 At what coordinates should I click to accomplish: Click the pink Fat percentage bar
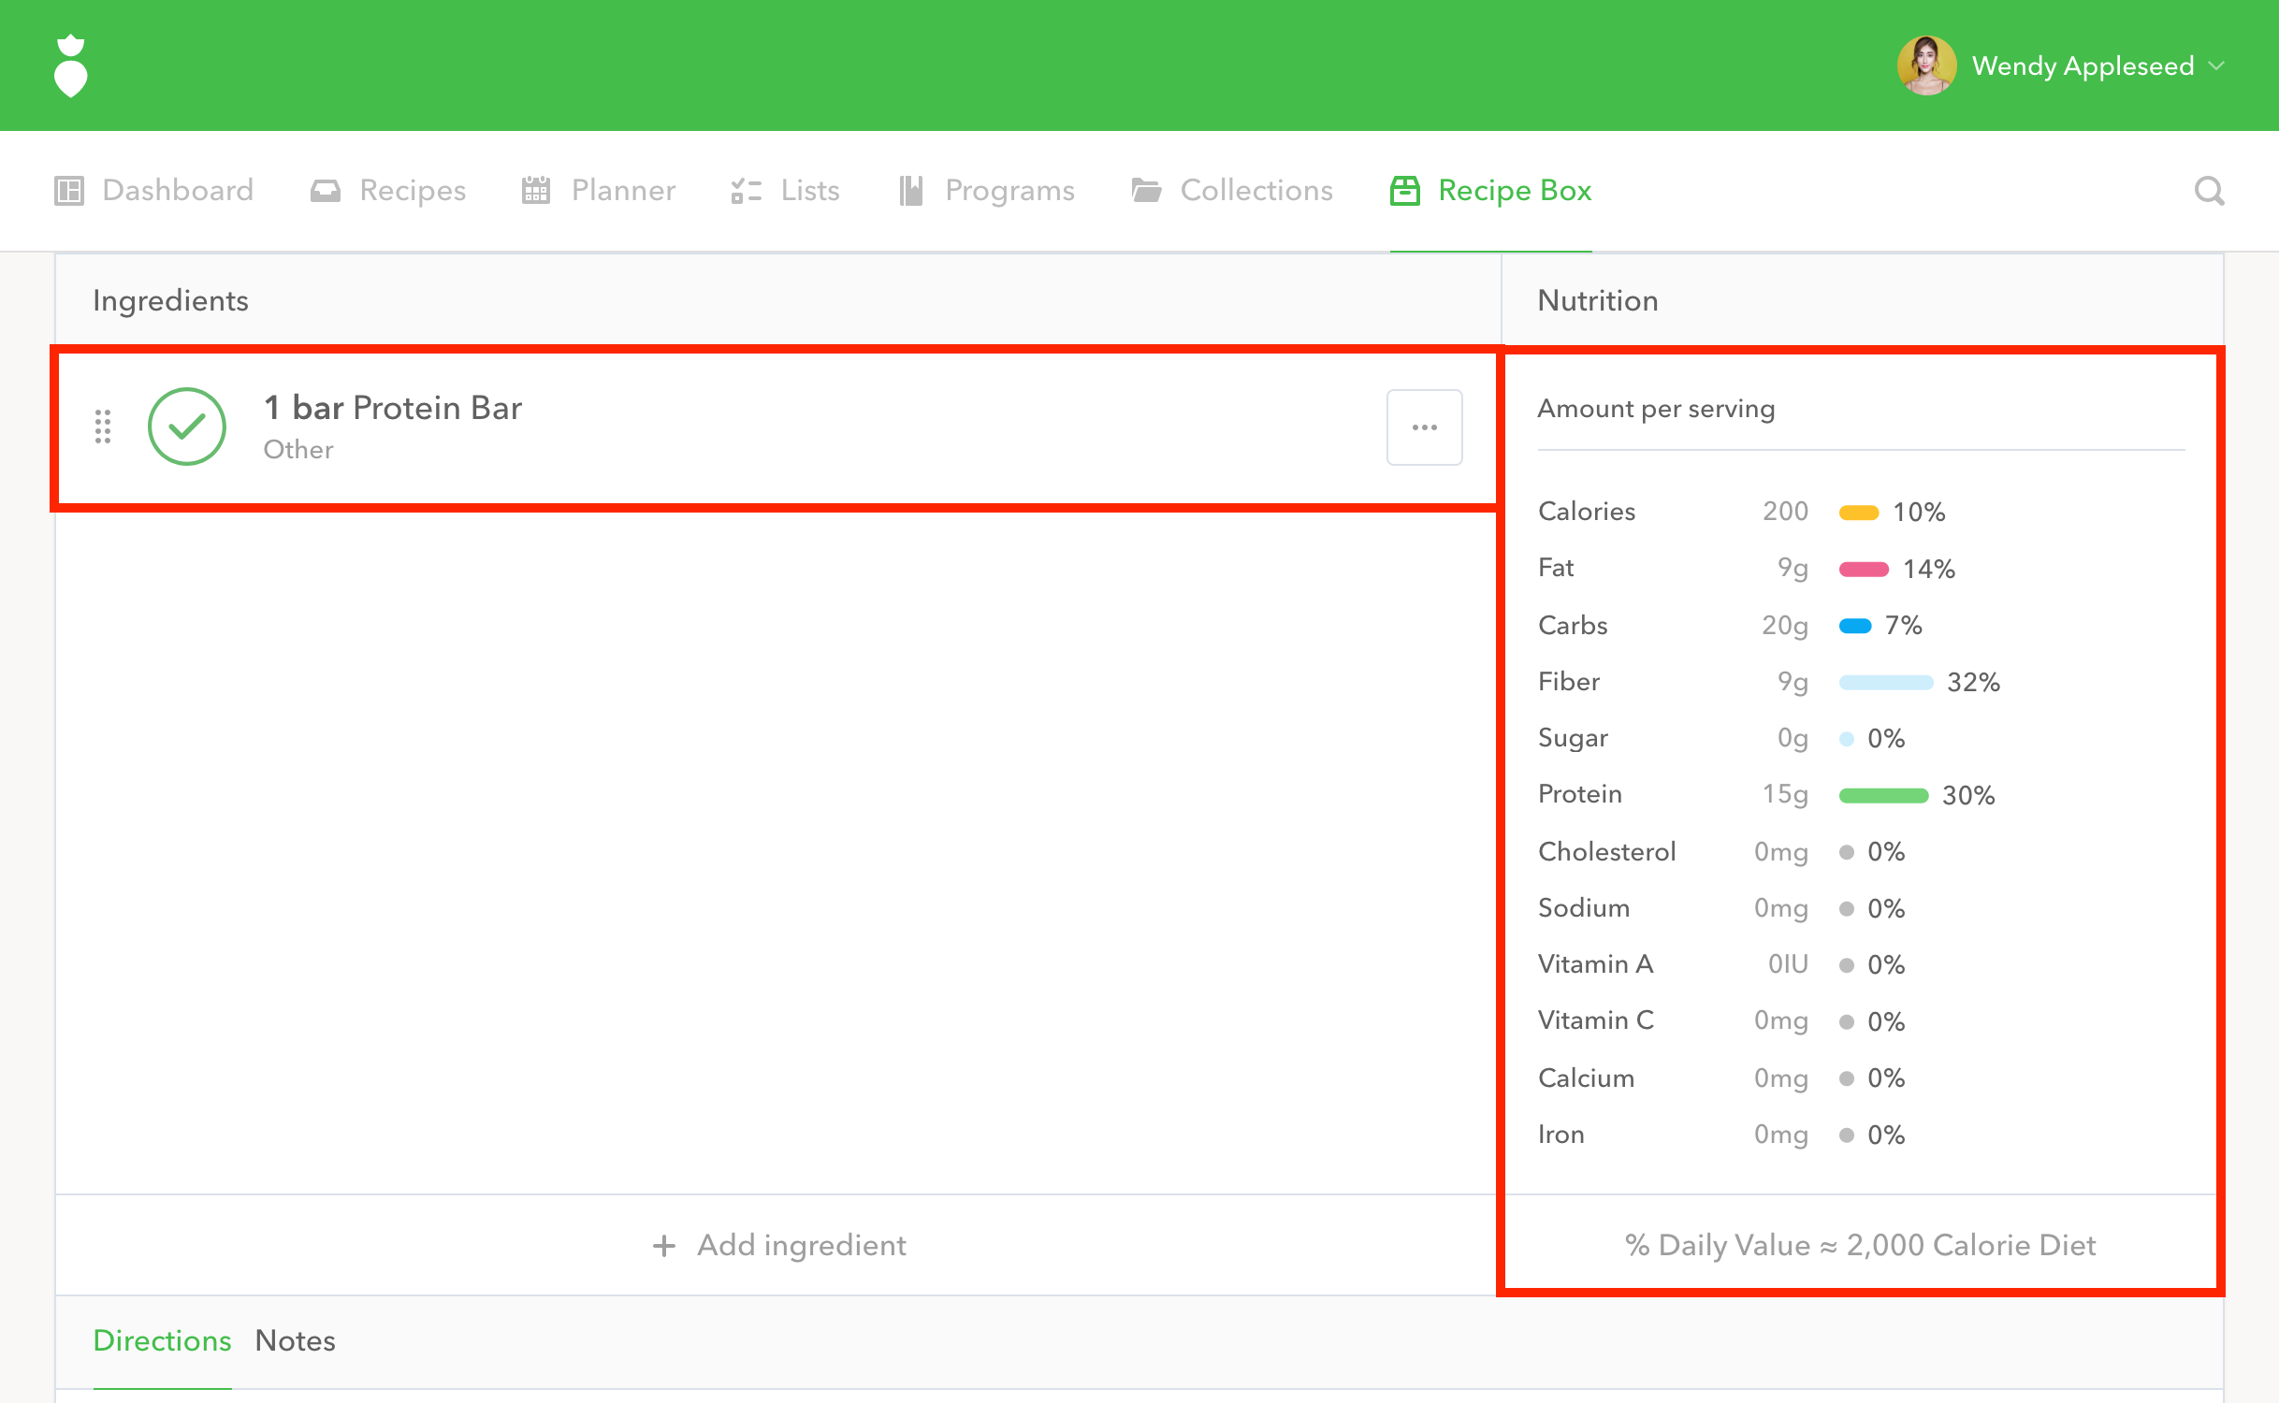point(1864,569)
